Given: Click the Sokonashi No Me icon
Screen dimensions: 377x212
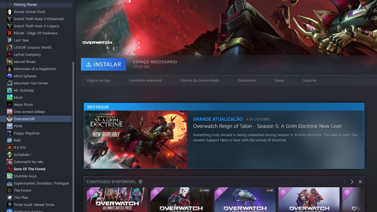Looking at the screenshot, I should coord(10,162).
